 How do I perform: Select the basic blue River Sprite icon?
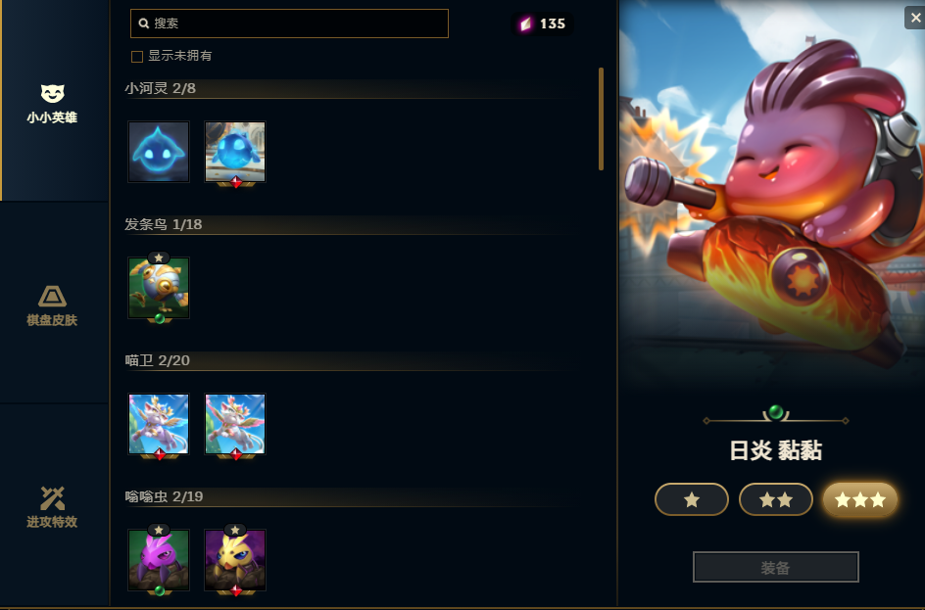(159, 152)
